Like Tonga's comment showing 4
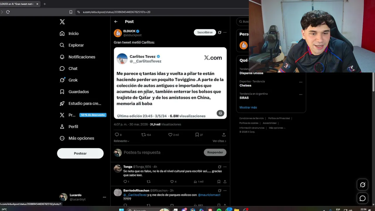The height and width of the screenshot is (211, 375). [173, 182]
